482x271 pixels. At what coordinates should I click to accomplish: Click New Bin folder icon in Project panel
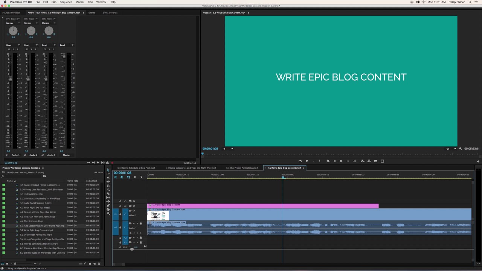pyautogui.click(x=90, y=263)
